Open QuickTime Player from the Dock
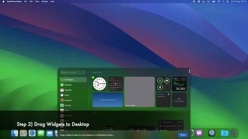 [x=212, y=133]
